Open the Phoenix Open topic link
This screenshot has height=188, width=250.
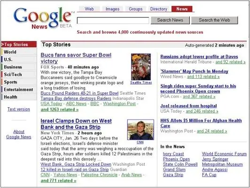(x=176, y=159)
